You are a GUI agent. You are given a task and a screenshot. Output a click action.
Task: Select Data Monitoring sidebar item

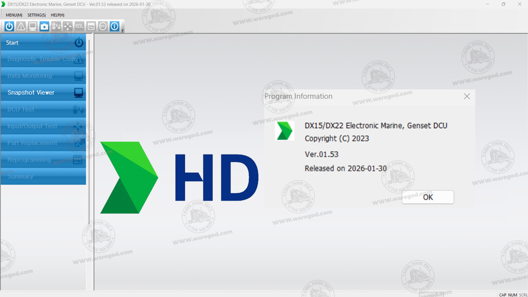click(x=43, y=76)
